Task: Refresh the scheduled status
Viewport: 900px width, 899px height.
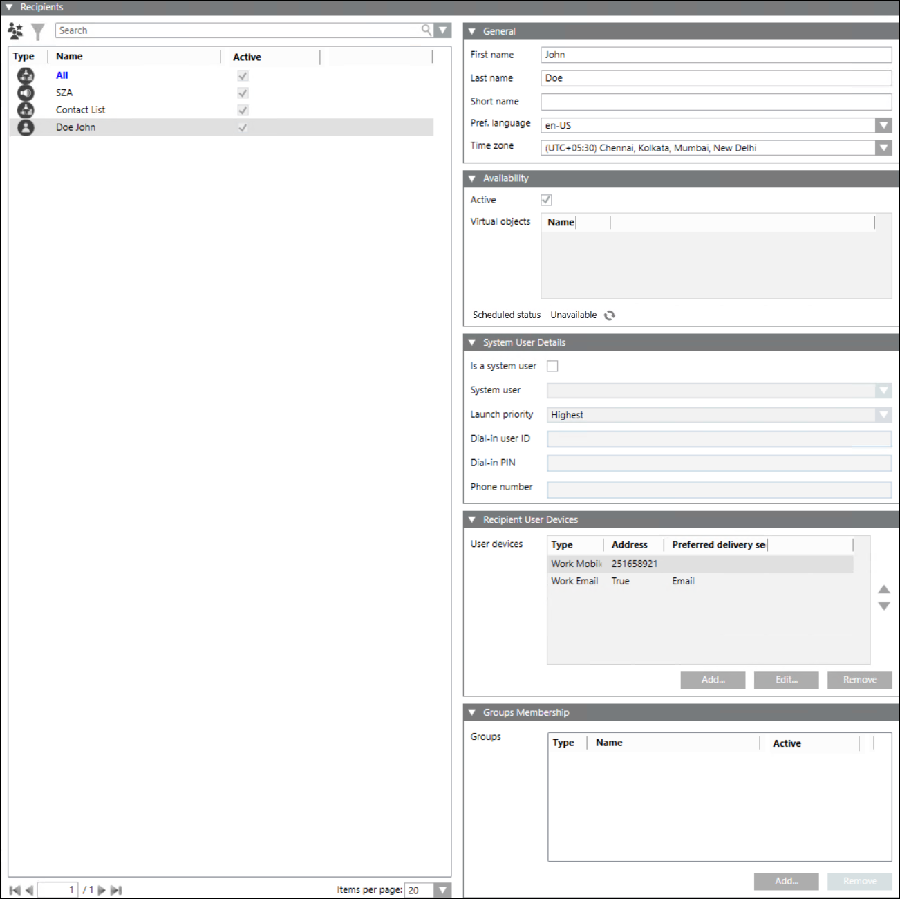Action: pyautogui.click(x=609, y=315)
